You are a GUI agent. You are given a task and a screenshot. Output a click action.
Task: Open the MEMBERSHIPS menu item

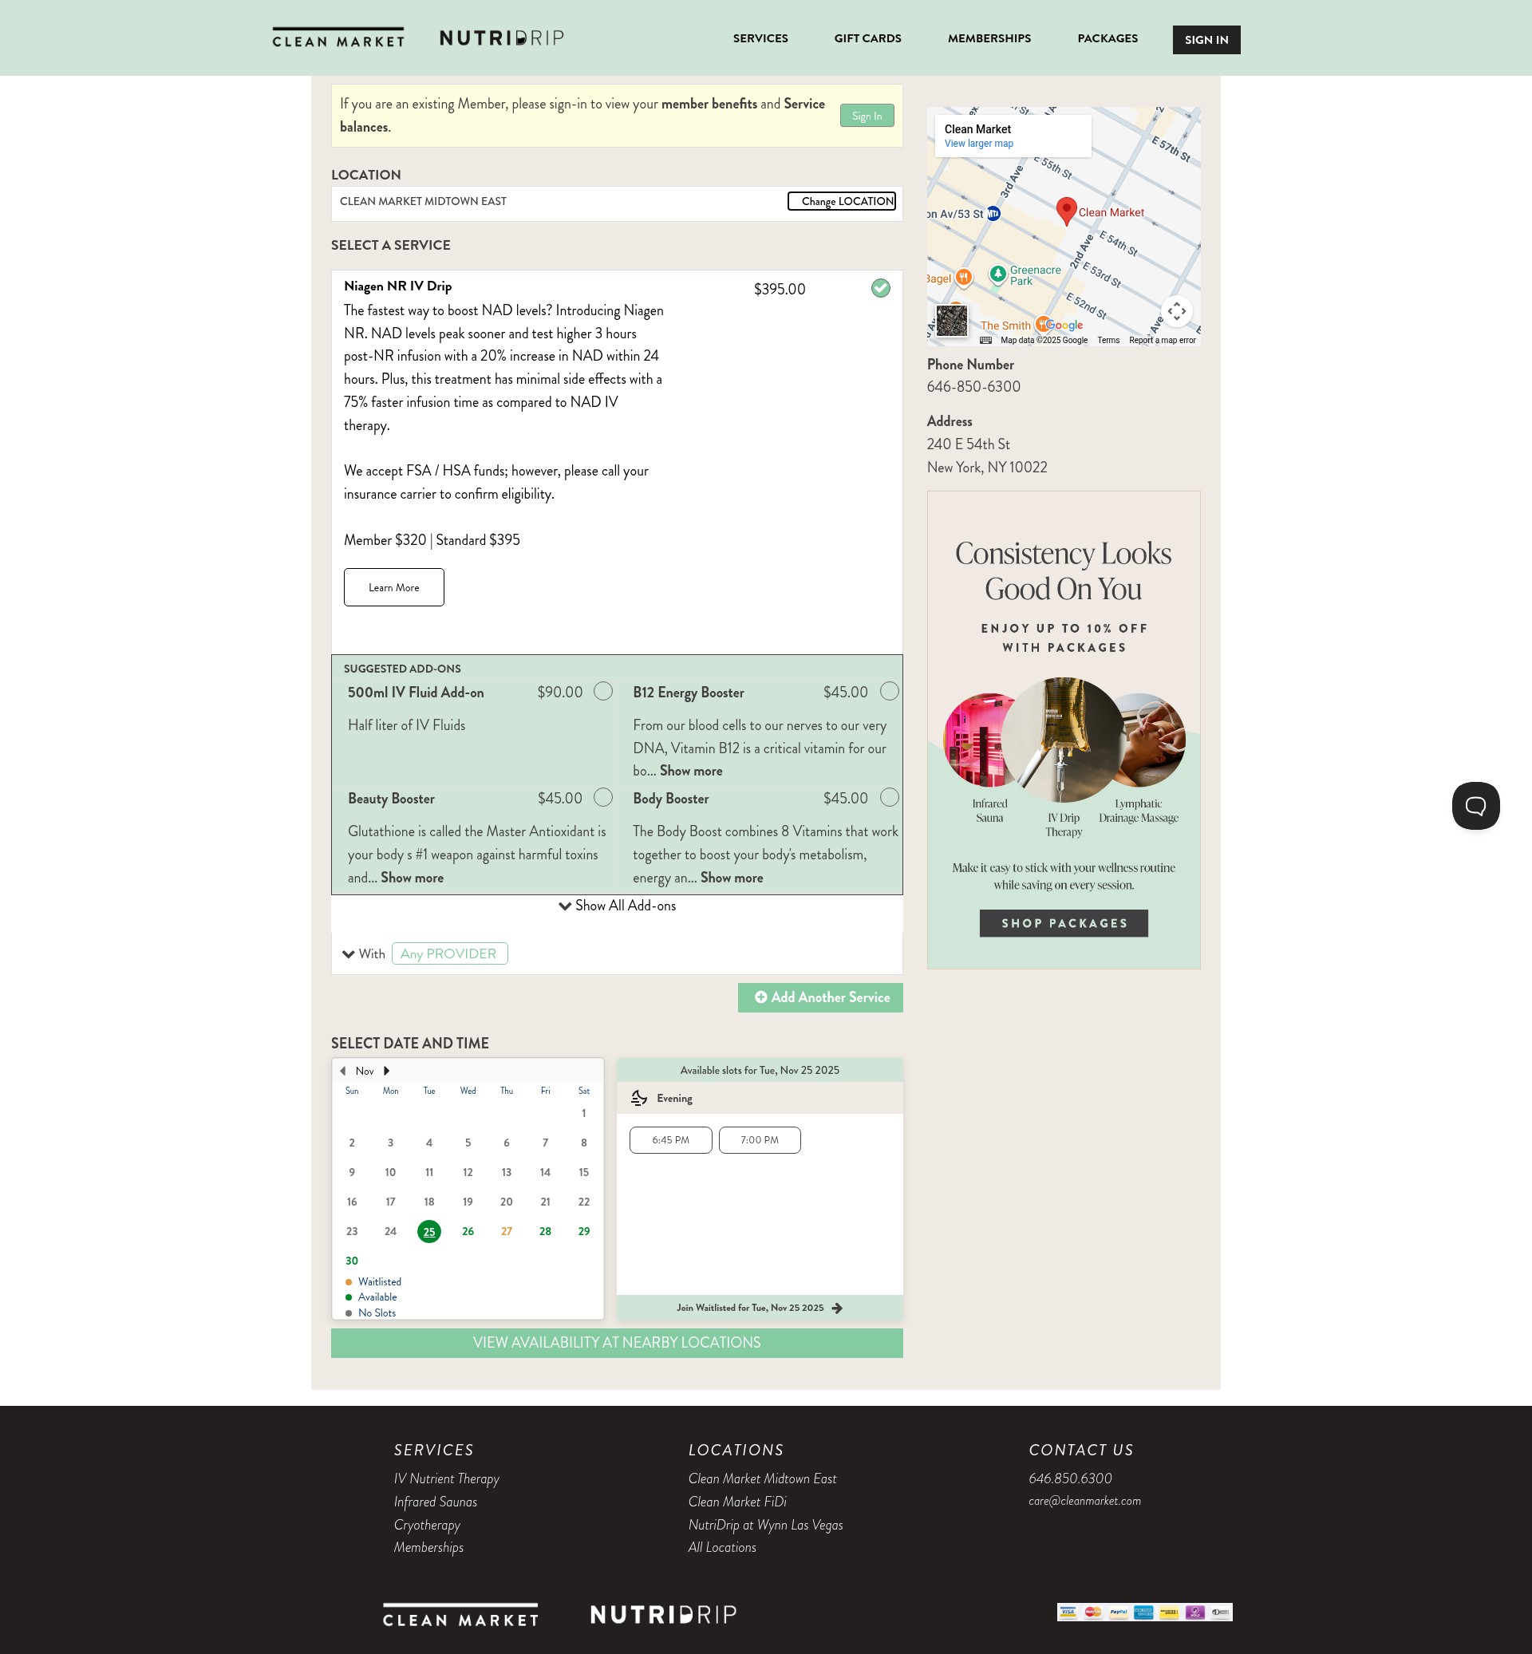[x=989, y=38]
